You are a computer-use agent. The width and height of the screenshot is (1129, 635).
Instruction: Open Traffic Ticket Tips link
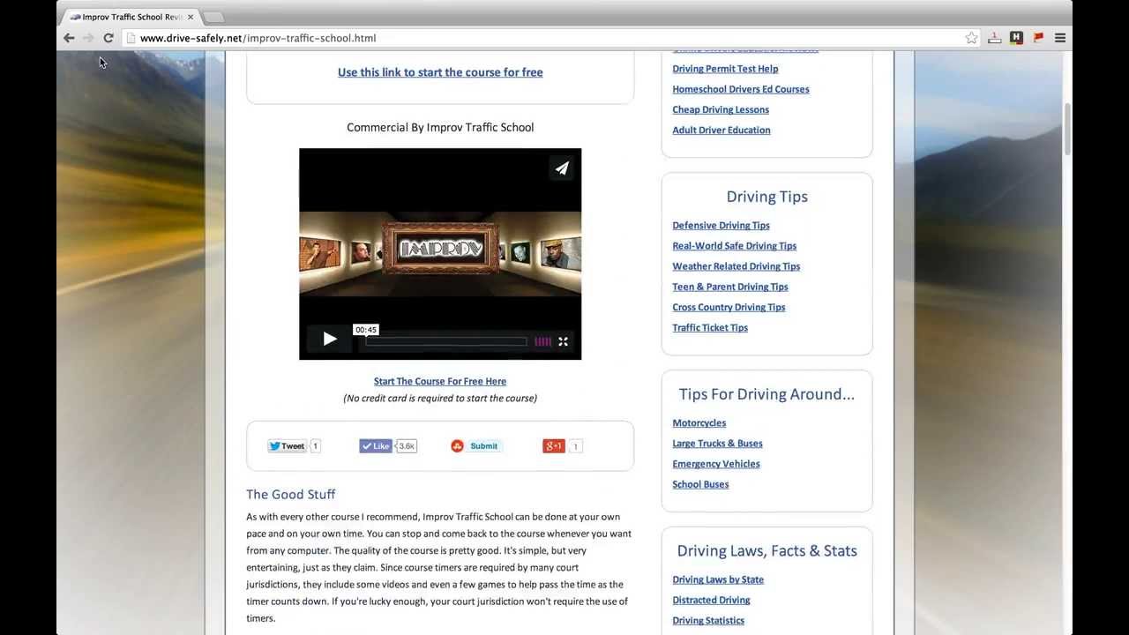coord(710,327)
